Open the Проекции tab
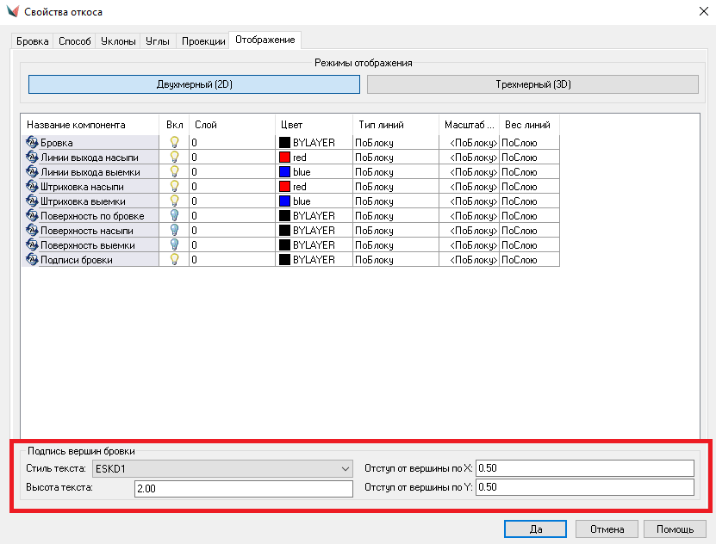The height and width of the screenshot is (544, 716). point(203,41)
